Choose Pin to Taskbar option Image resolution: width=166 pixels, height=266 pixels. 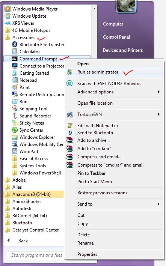(x=92, y=173)
